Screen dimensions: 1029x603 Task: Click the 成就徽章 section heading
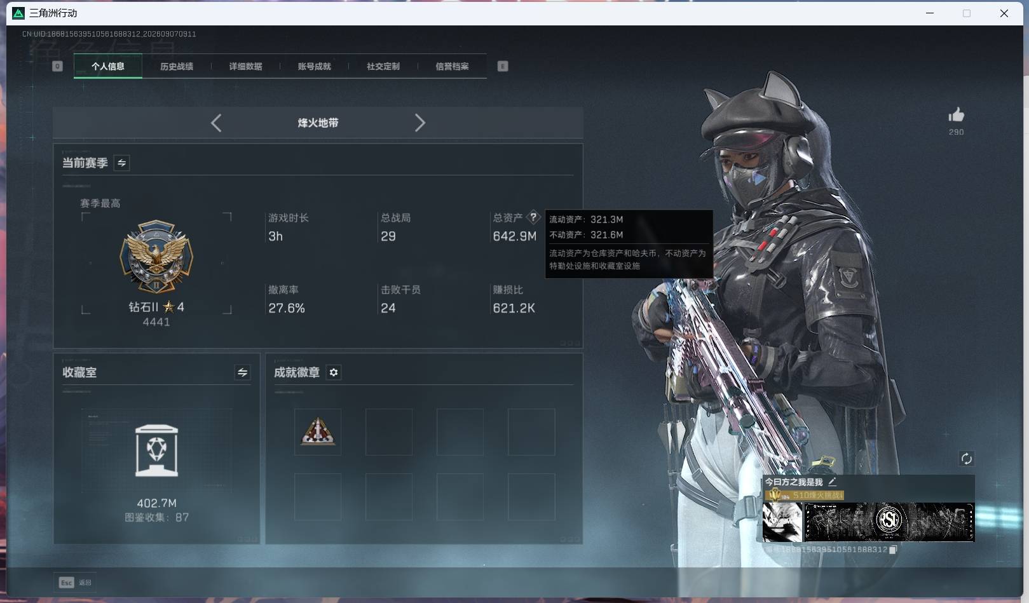pos(297,372)
